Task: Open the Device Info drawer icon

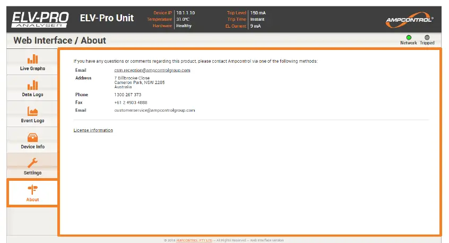Action: 33,137
